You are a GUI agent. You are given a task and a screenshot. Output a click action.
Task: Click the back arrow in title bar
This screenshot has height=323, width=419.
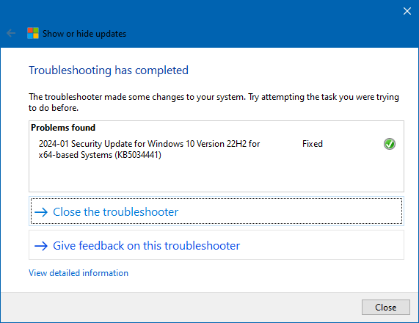pyautogui.click(x=11, y=34)
